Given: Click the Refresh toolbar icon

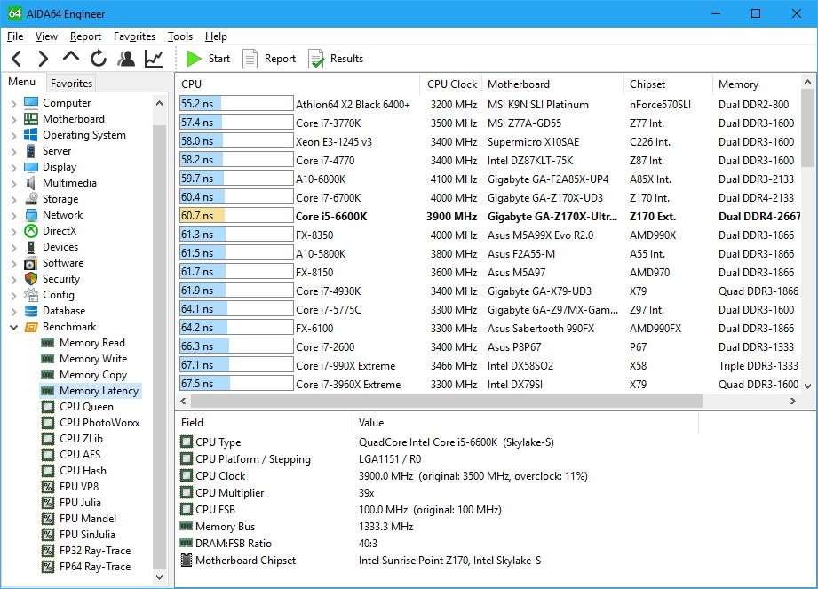Looking at the screenshot, I should tap(98, 59).
